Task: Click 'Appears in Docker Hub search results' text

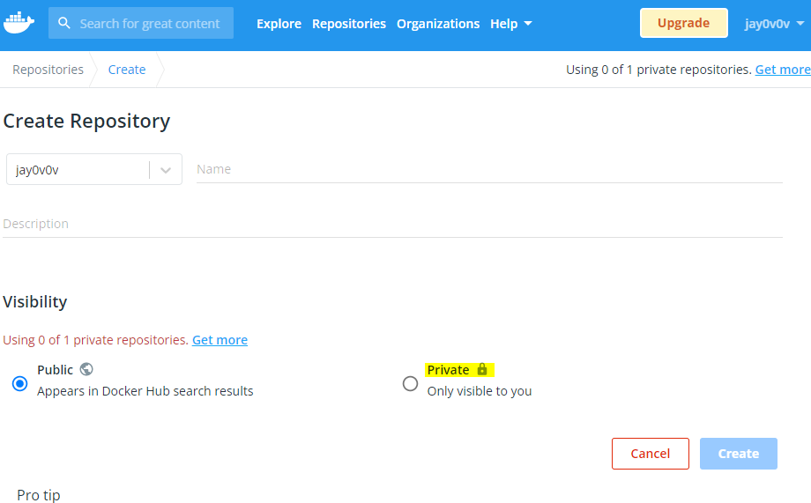Action: (x=145, y=391)
